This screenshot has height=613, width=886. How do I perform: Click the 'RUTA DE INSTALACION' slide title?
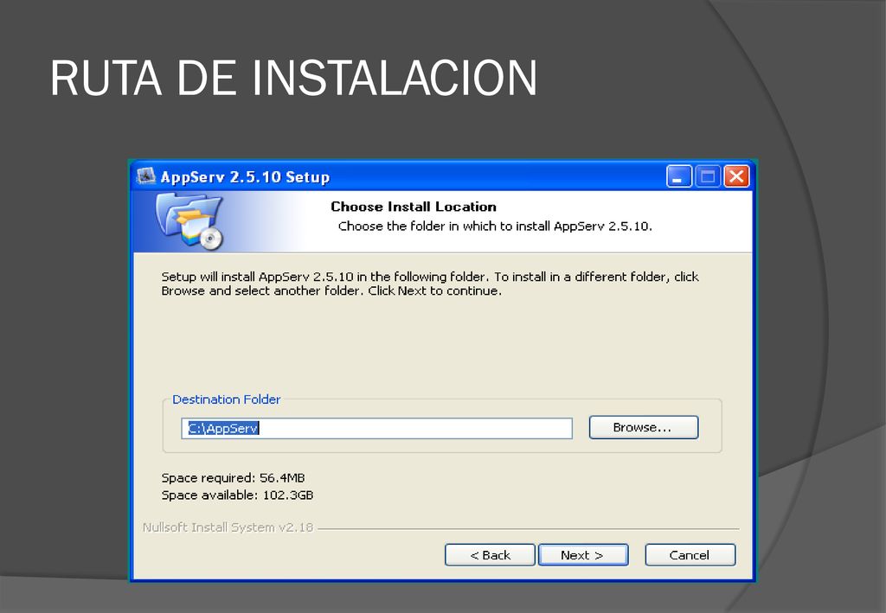tap(294, 79)
